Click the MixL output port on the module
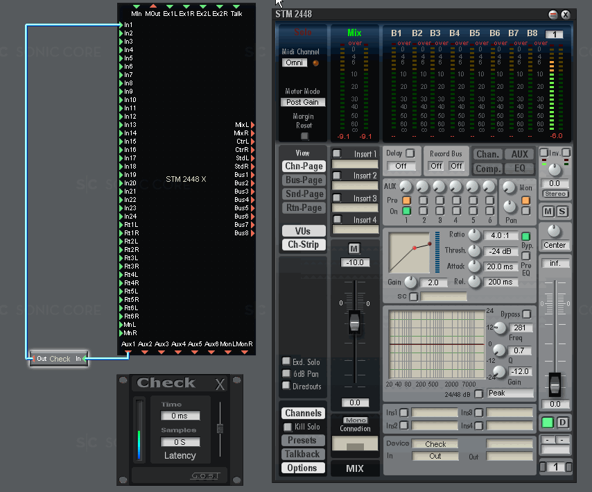The image size is (592, 492). point(252,125)
